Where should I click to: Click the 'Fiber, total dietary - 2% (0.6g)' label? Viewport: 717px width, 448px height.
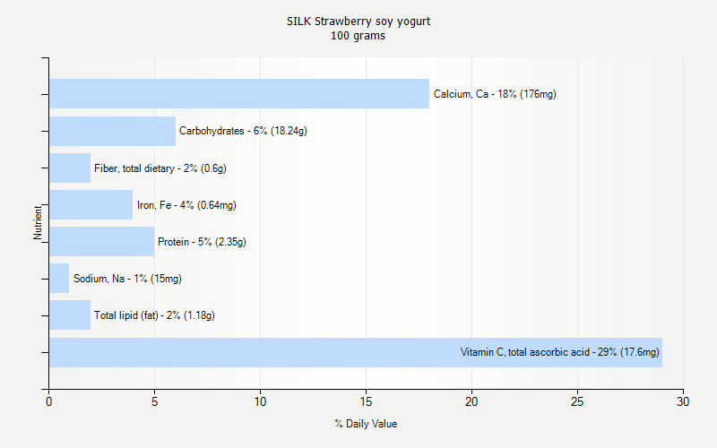point(160,168)
